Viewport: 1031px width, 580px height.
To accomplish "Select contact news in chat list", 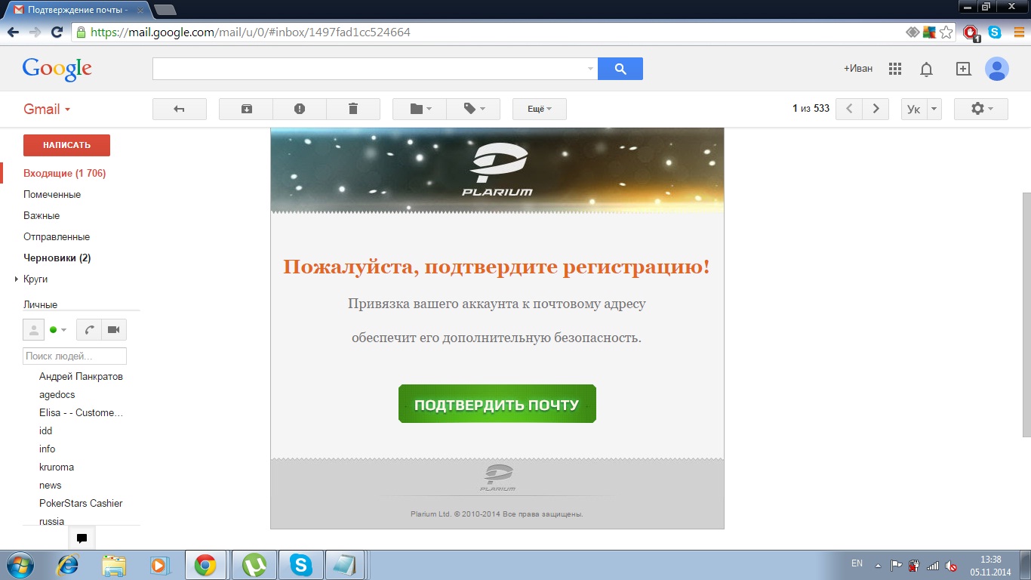I will click(x=51, y=485).
